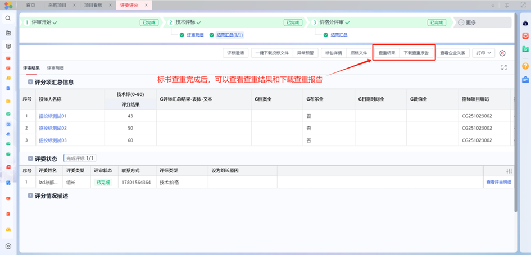Click 查看企业关系 button
The width and height of the screenshot is (531, 255).
pyautogui.click(x=452, y=53)
